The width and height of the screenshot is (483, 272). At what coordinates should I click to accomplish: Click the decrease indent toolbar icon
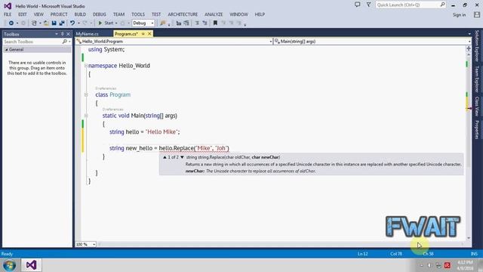[179, 23]
